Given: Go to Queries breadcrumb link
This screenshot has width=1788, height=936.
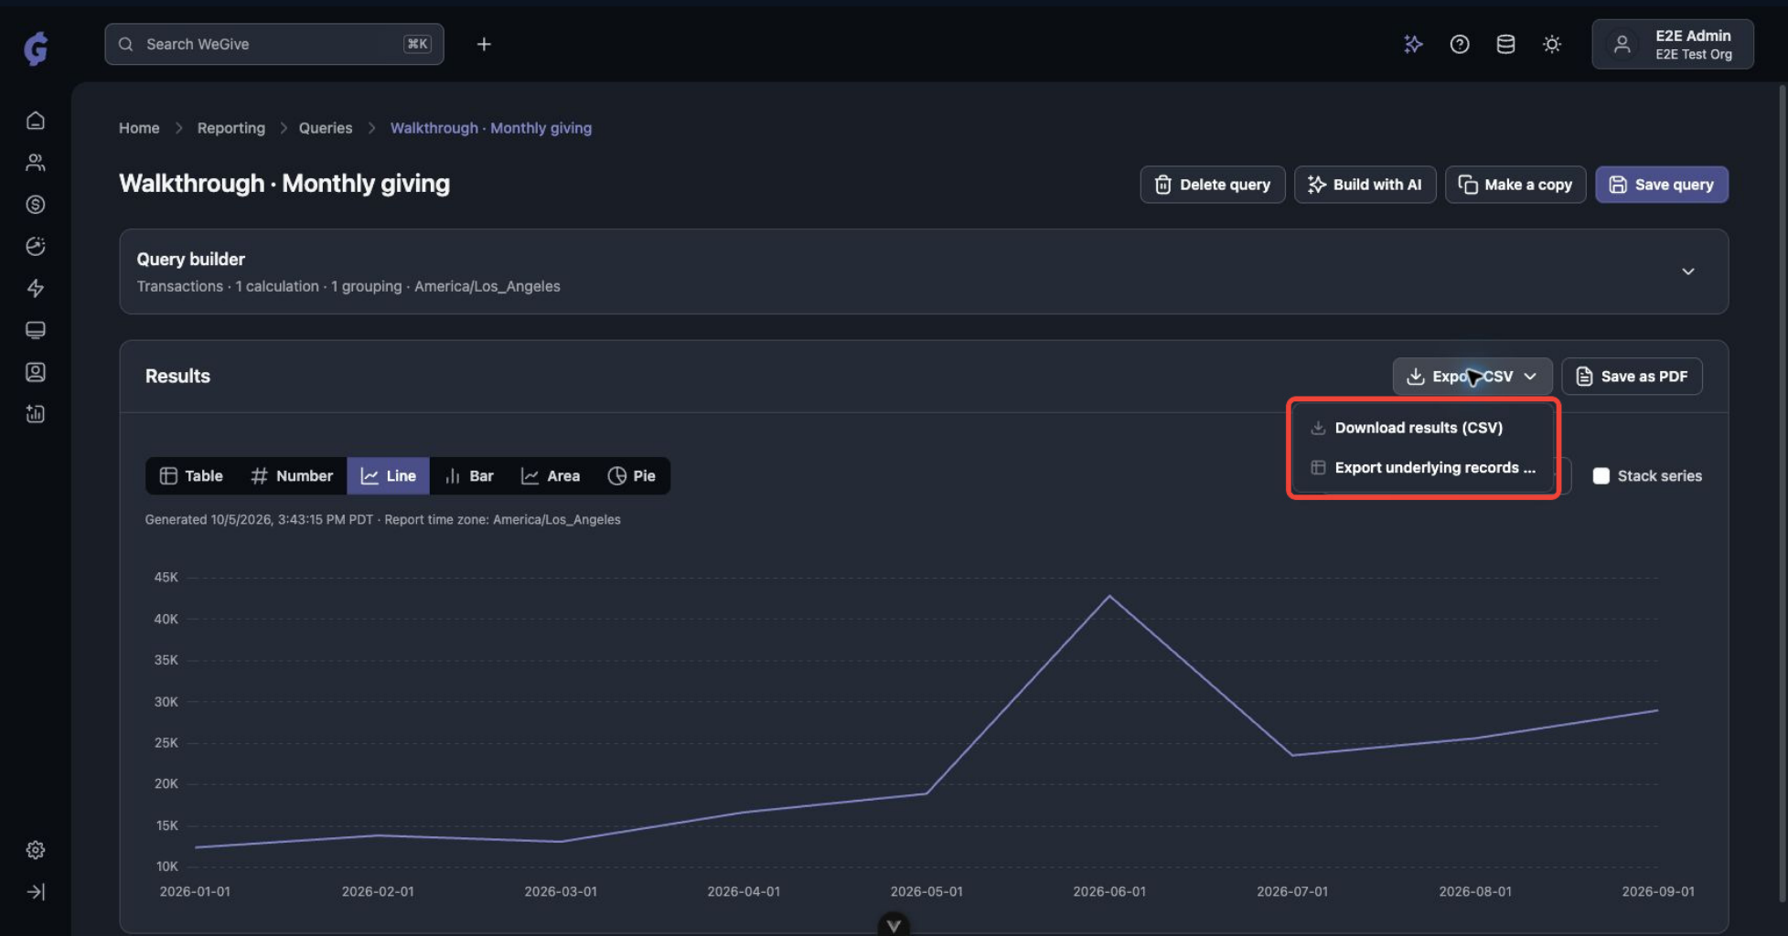Looking at the screenshot, I should pyautogui.click(x=326, y=128).
